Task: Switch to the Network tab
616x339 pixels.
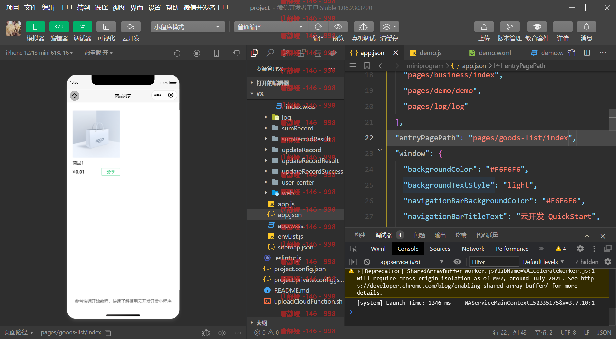Action: (473, 249)
